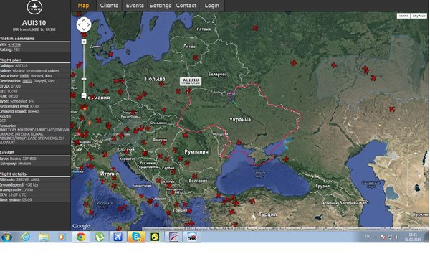Screen dimensions: 430x269
Task: Open uTorrent from the taskbar
Action: point(100,237)
